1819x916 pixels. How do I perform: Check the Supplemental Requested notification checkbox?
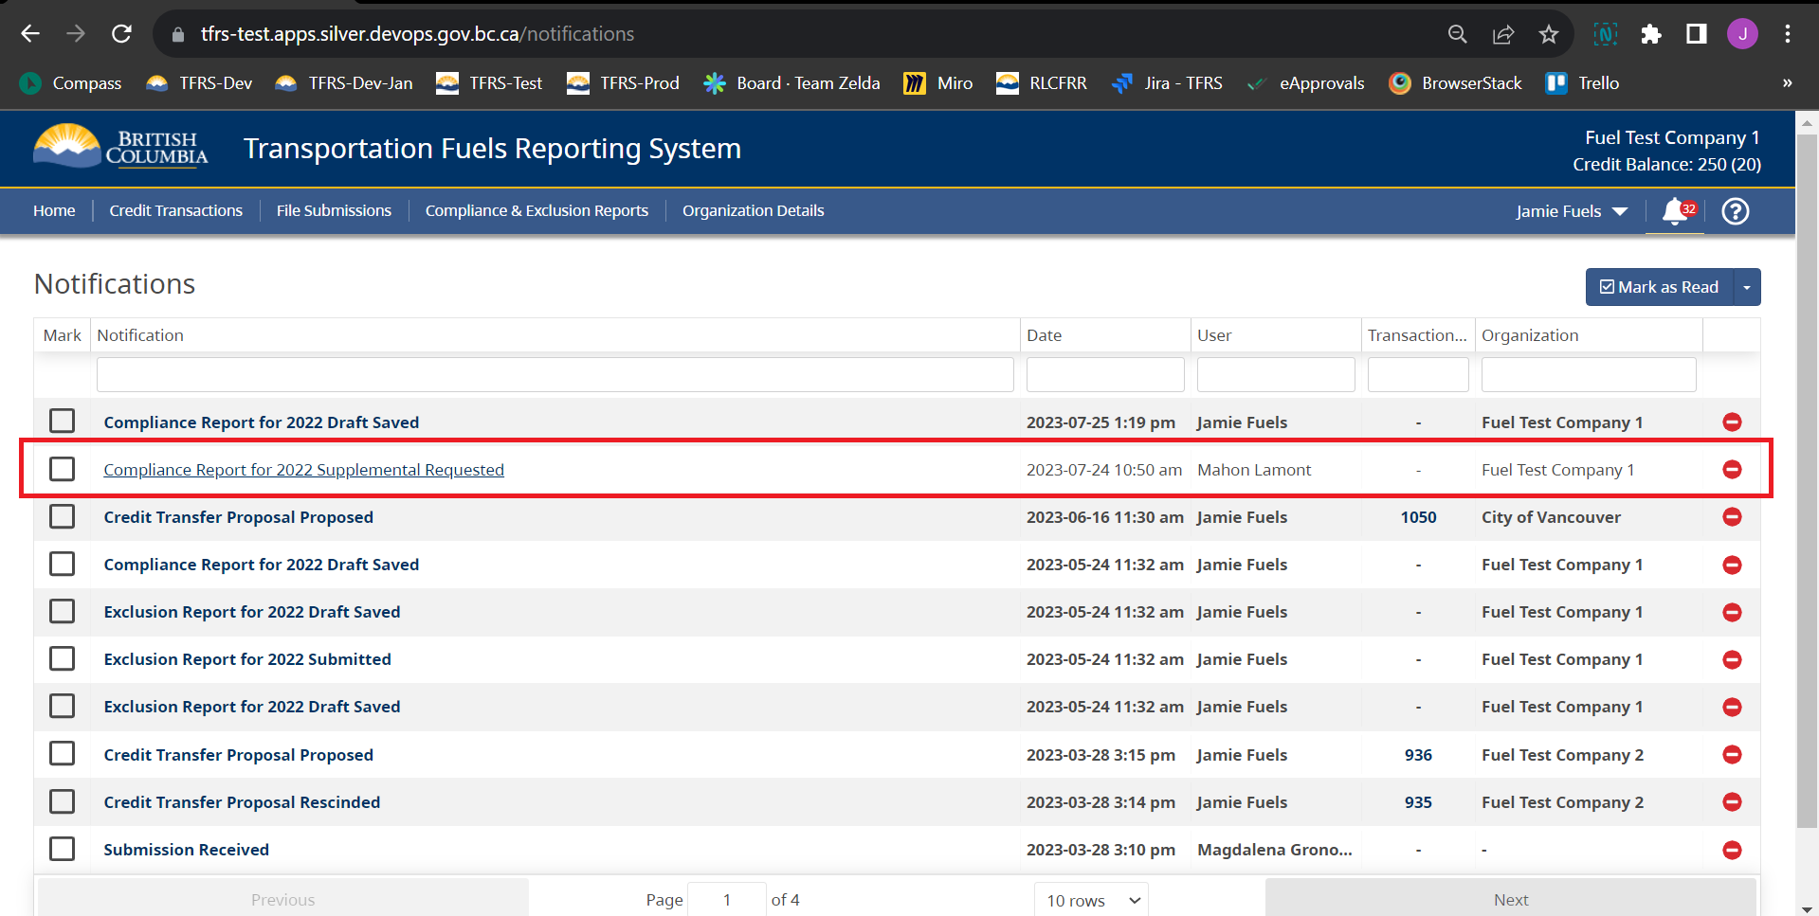63,469
